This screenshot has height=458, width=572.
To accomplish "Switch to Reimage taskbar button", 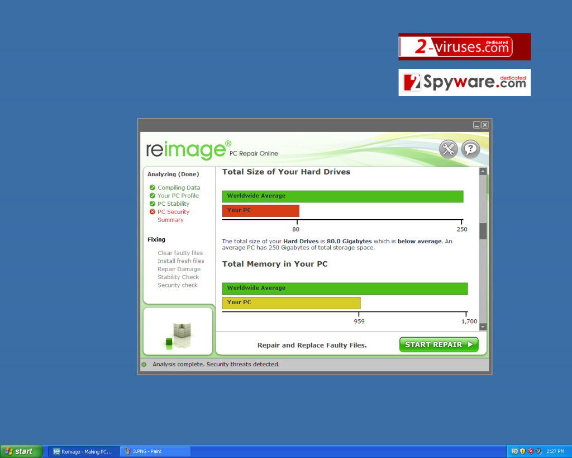I will (84, 452).
